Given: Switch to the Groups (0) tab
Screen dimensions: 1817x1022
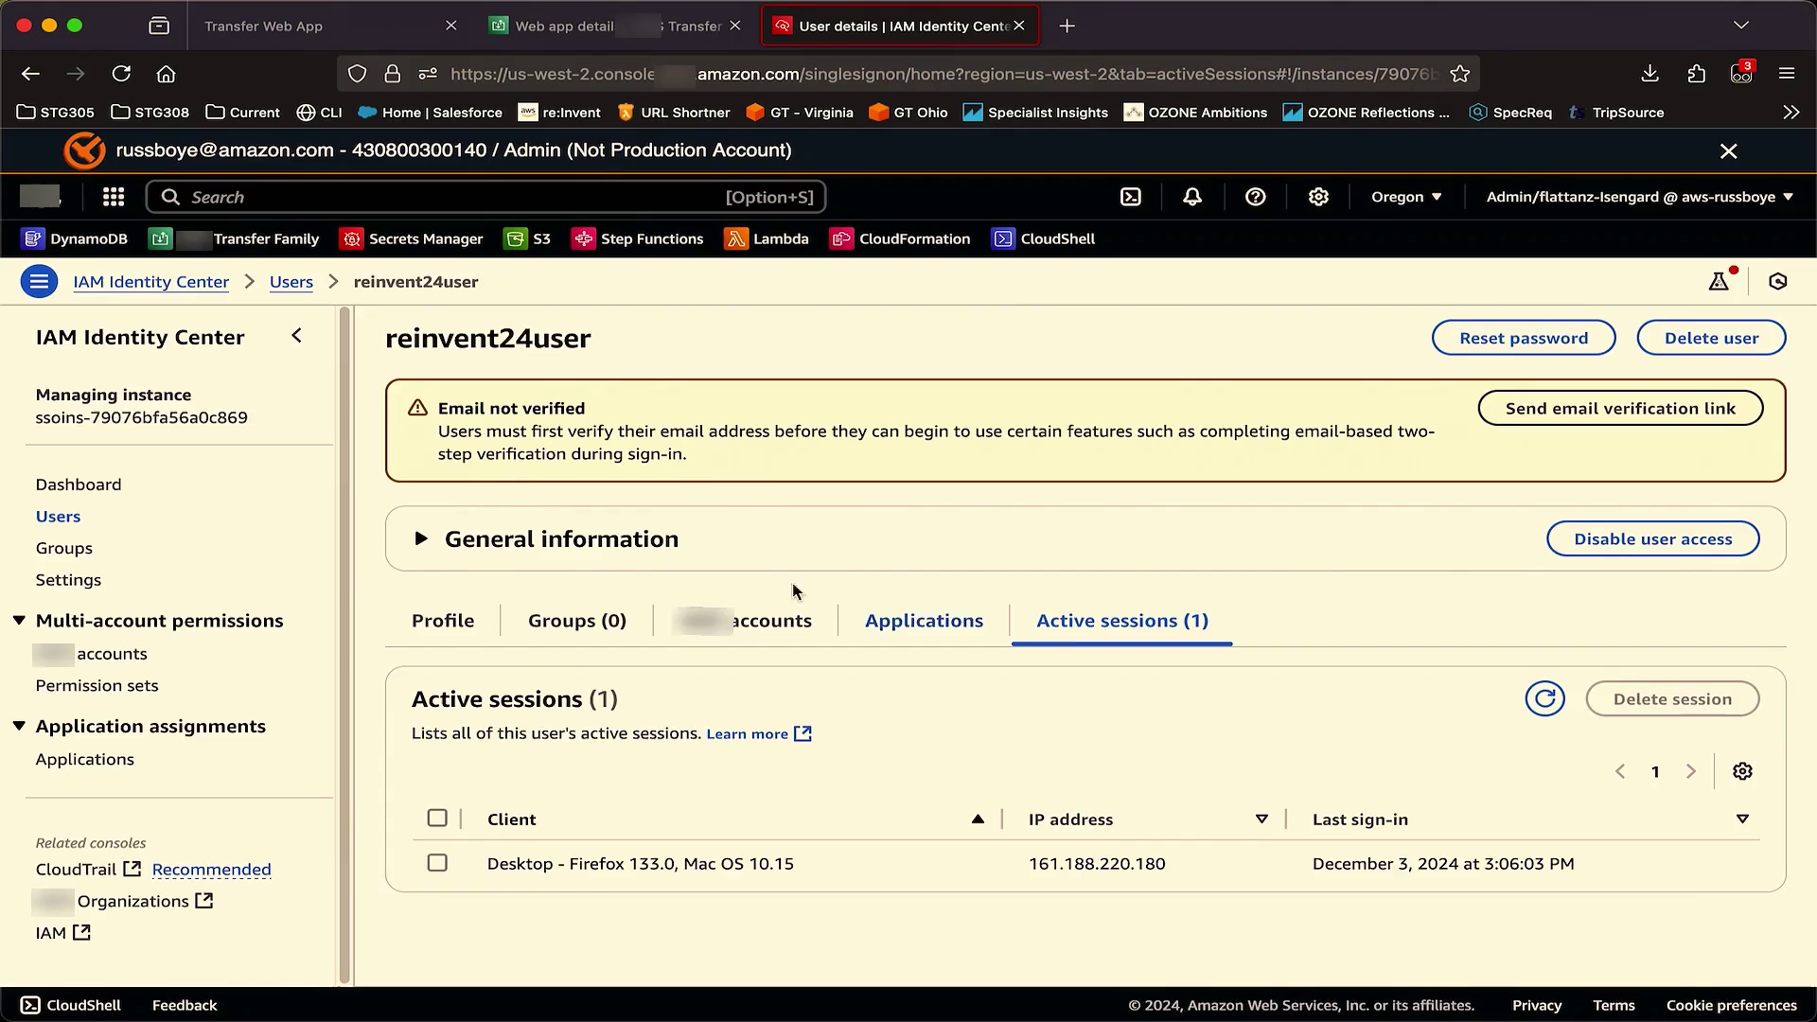Looking at the screenshot, I should (x=577, y=621).
